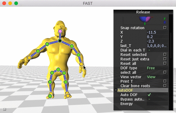Click the Y value field 0.2

coord(158,37)
